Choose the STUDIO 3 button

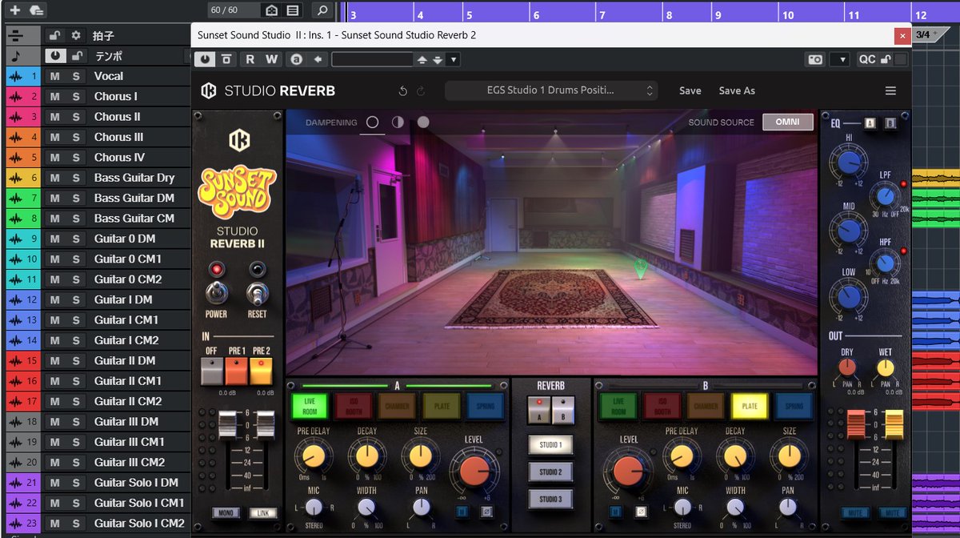[x=550, y=499]
